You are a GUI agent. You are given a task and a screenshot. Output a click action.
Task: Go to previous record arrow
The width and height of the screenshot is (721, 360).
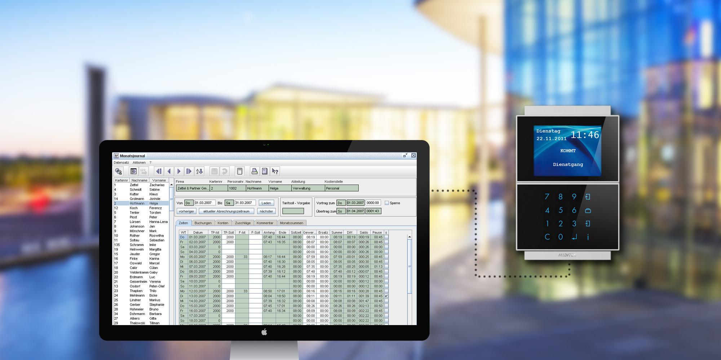tap(169, 171)
